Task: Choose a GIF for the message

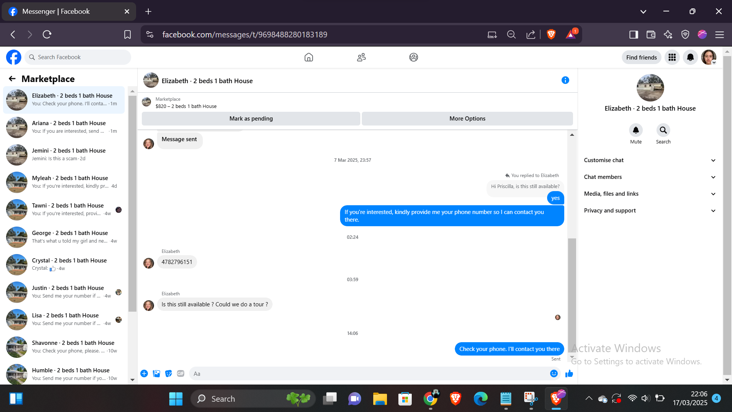Action: coord(181,373)
